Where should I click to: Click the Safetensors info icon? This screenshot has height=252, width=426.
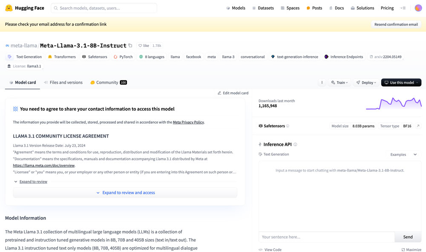coord(288,126)
